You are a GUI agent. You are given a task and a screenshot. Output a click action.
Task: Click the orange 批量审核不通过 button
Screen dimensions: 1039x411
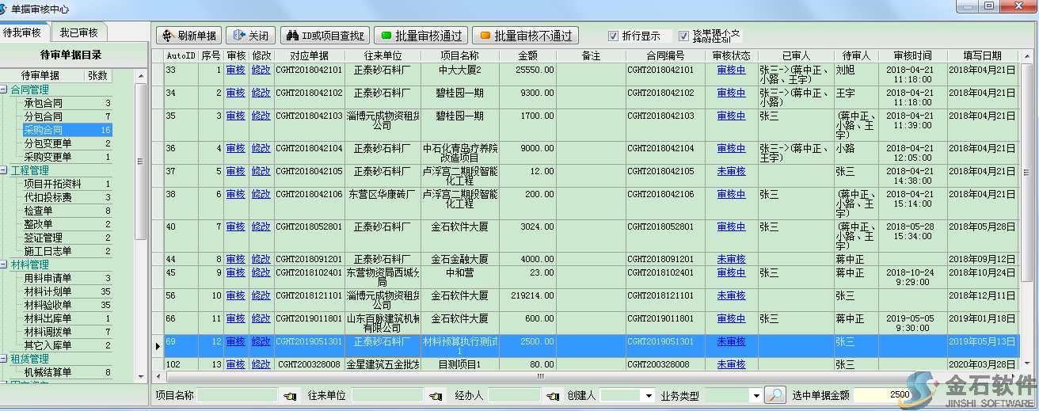point(525,36)
